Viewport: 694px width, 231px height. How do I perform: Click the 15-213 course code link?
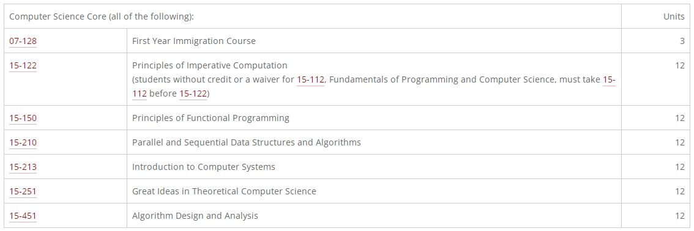pos(23,167)
